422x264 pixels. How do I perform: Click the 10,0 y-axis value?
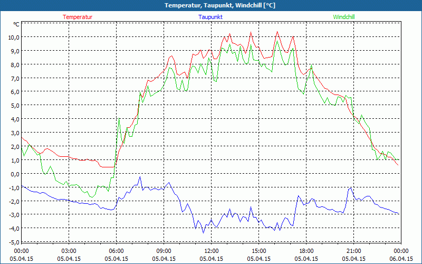click(14, 37)
